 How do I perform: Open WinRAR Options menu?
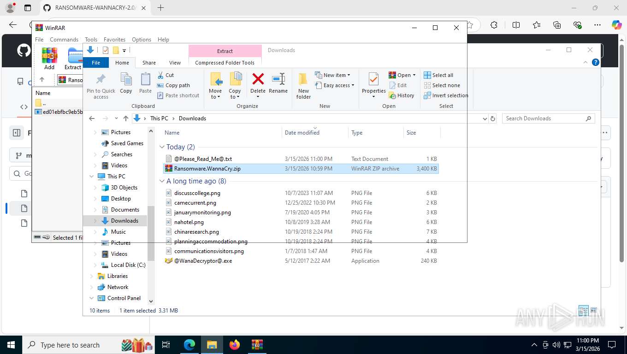(142, 40)
